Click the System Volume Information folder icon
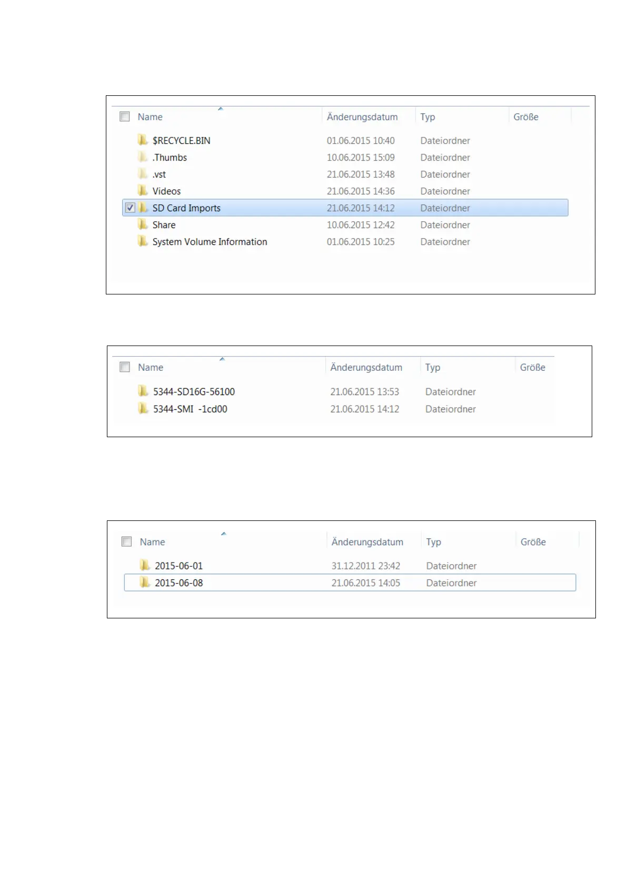This screenshot has width=627, height=887. tap(143, 241)
